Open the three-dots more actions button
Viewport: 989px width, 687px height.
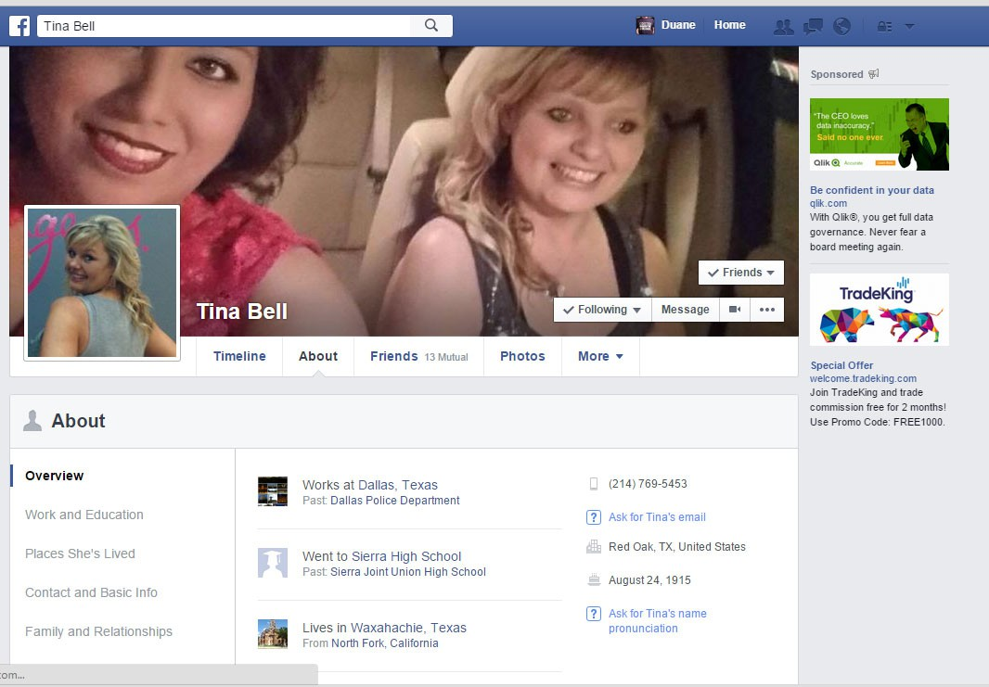(767, 310)
